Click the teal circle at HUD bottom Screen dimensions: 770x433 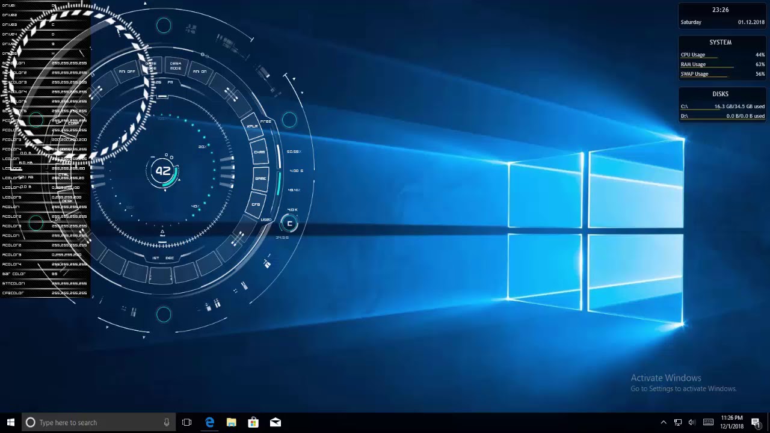[164, 314]
